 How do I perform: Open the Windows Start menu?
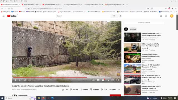2,98
